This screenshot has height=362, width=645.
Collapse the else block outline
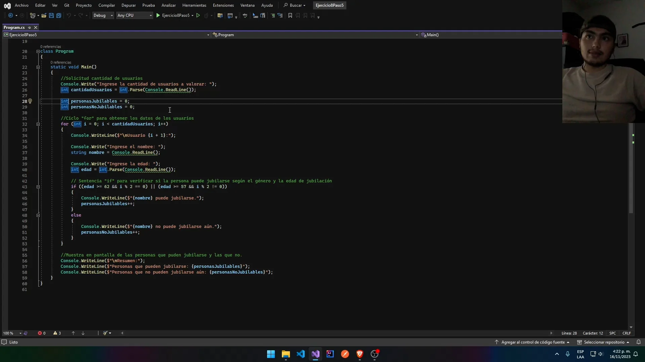[38, 215]
